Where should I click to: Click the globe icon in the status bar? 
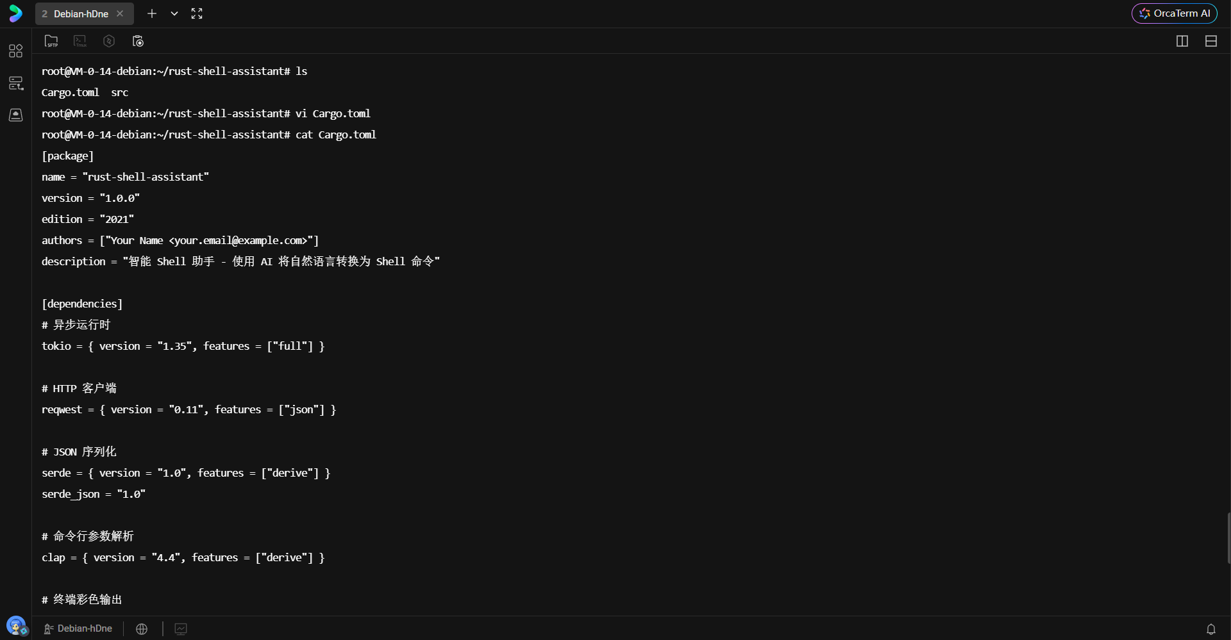[141, 628]
